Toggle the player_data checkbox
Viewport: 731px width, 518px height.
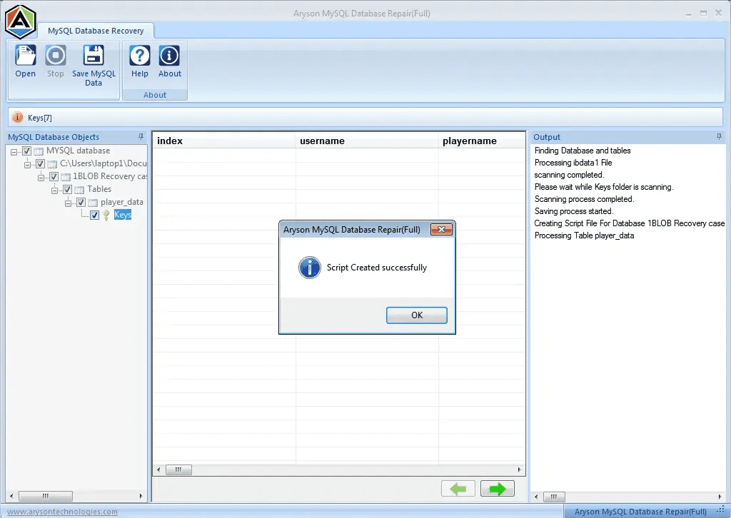click(81, 202)
